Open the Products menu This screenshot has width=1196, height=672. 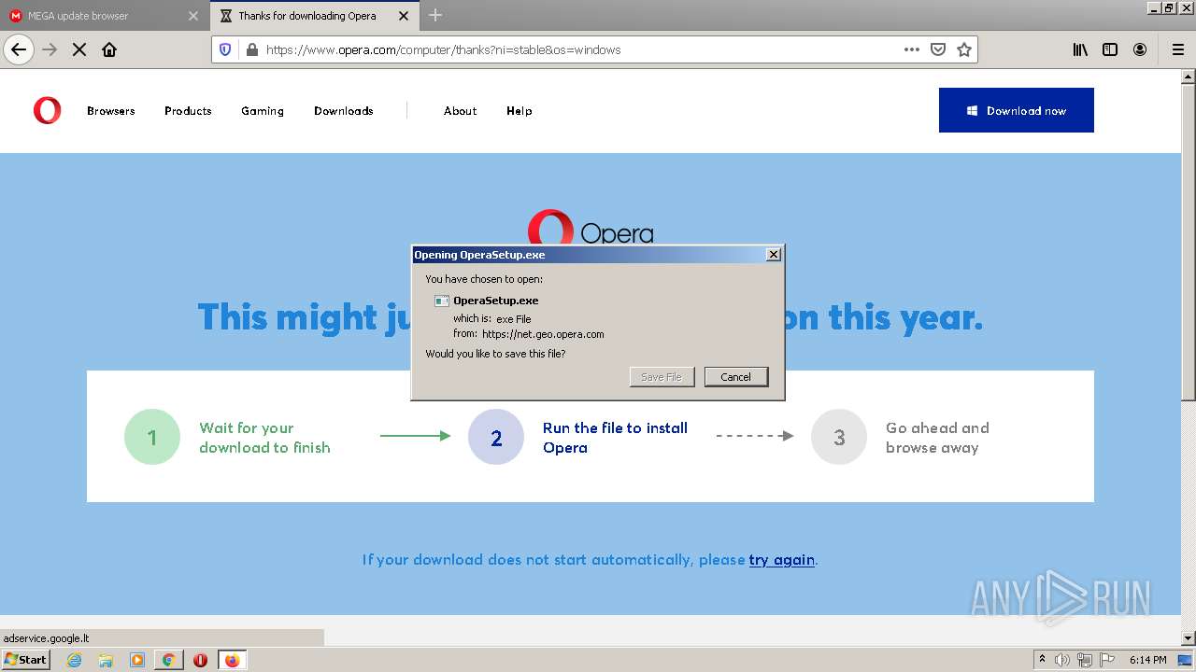[188, 111]
